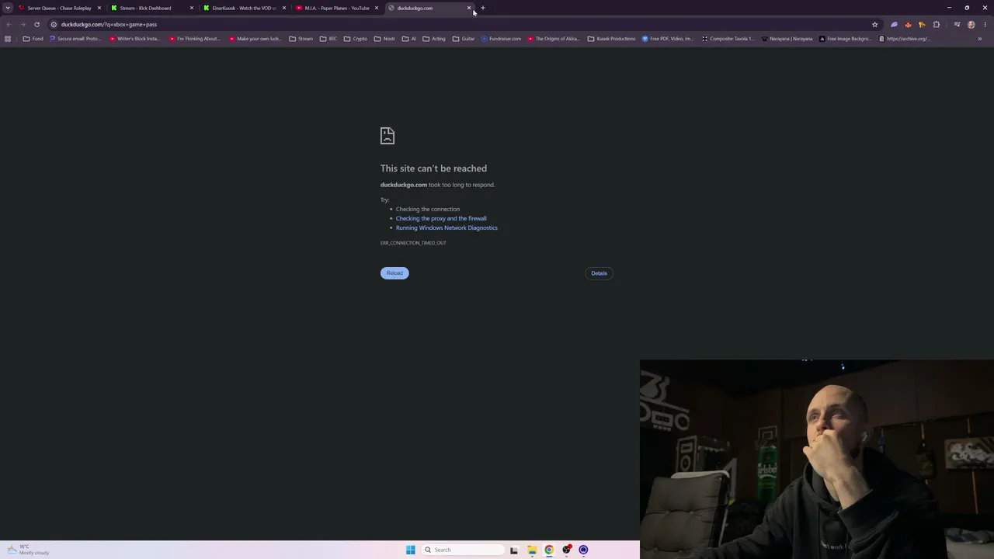This screenshot has width=994, height=559.
Task: Open the BTC bookmarks folder
Action: (328, 39)
